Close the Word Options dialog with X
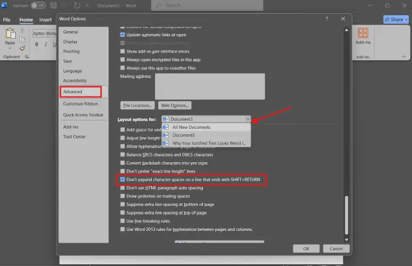 coord(343,19)
